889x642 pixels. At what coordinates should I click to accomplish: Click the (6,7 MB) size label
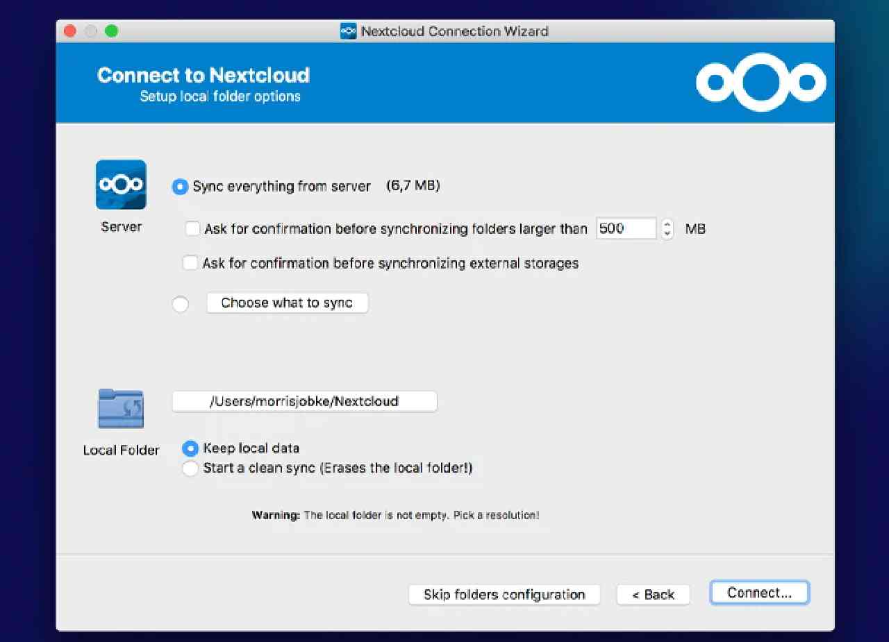(413, 186)
